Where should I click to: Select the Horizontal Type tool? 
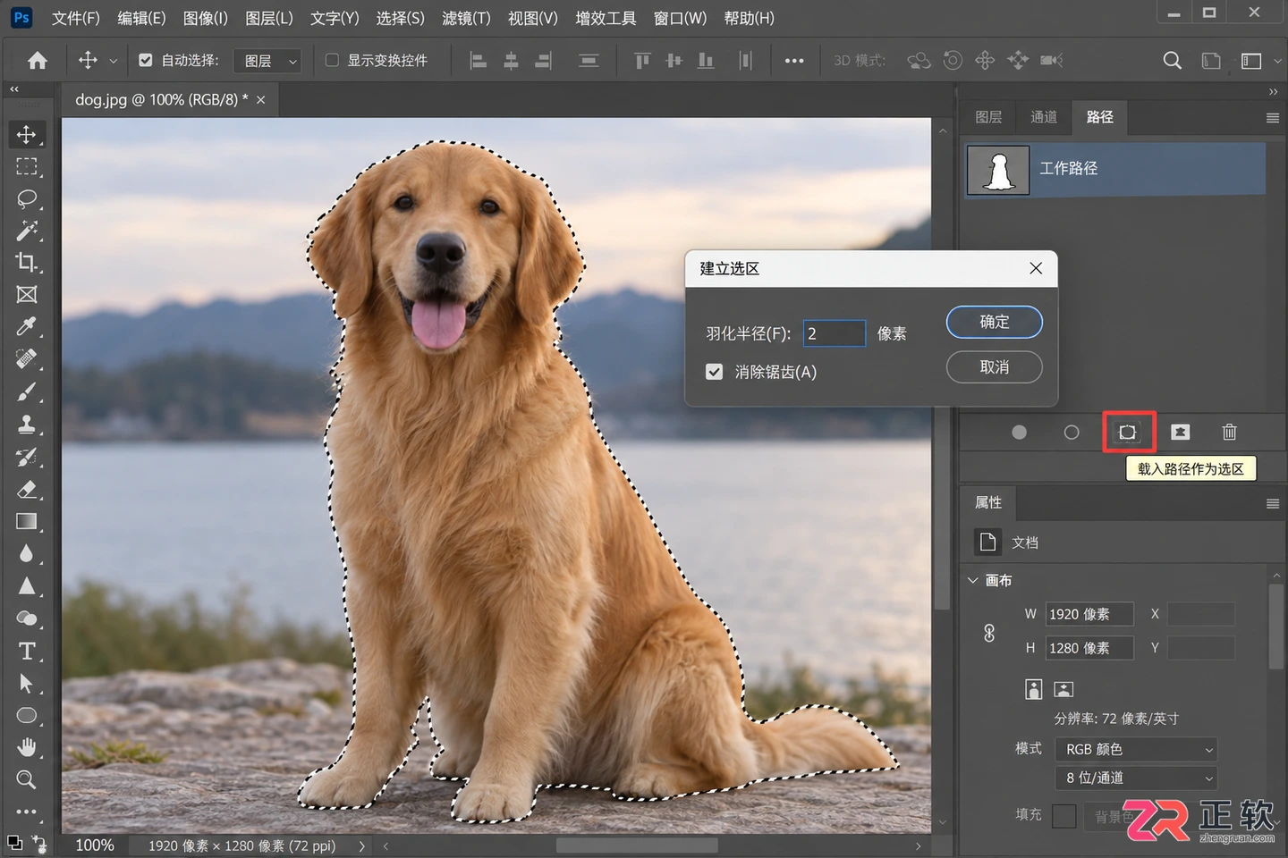coord(26,651)
